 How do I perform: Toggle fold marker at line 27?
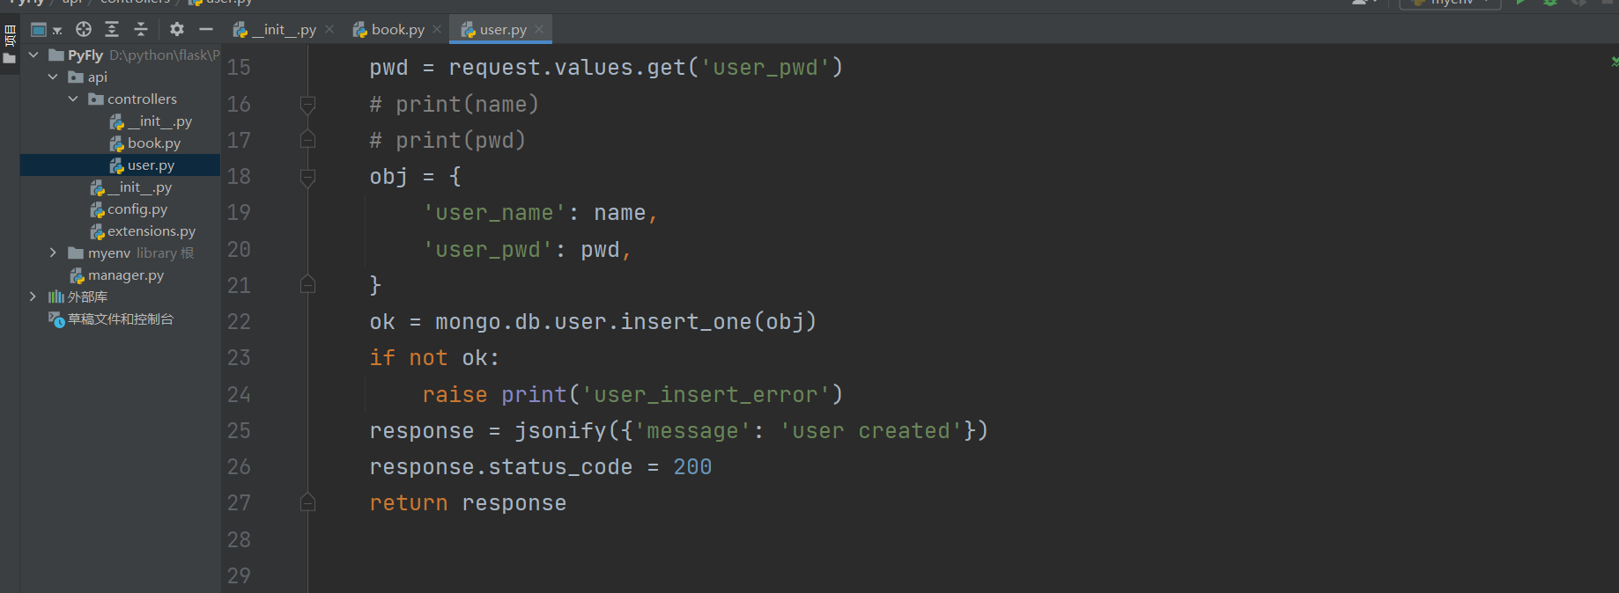pos(307,502)
